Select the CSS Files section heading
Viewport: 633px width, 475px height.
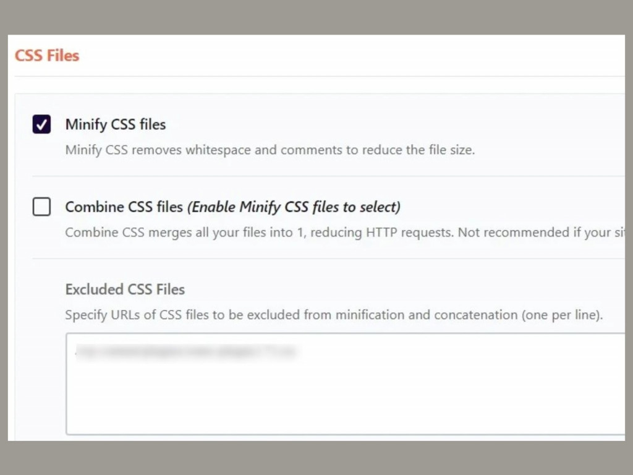coord(46,55)
